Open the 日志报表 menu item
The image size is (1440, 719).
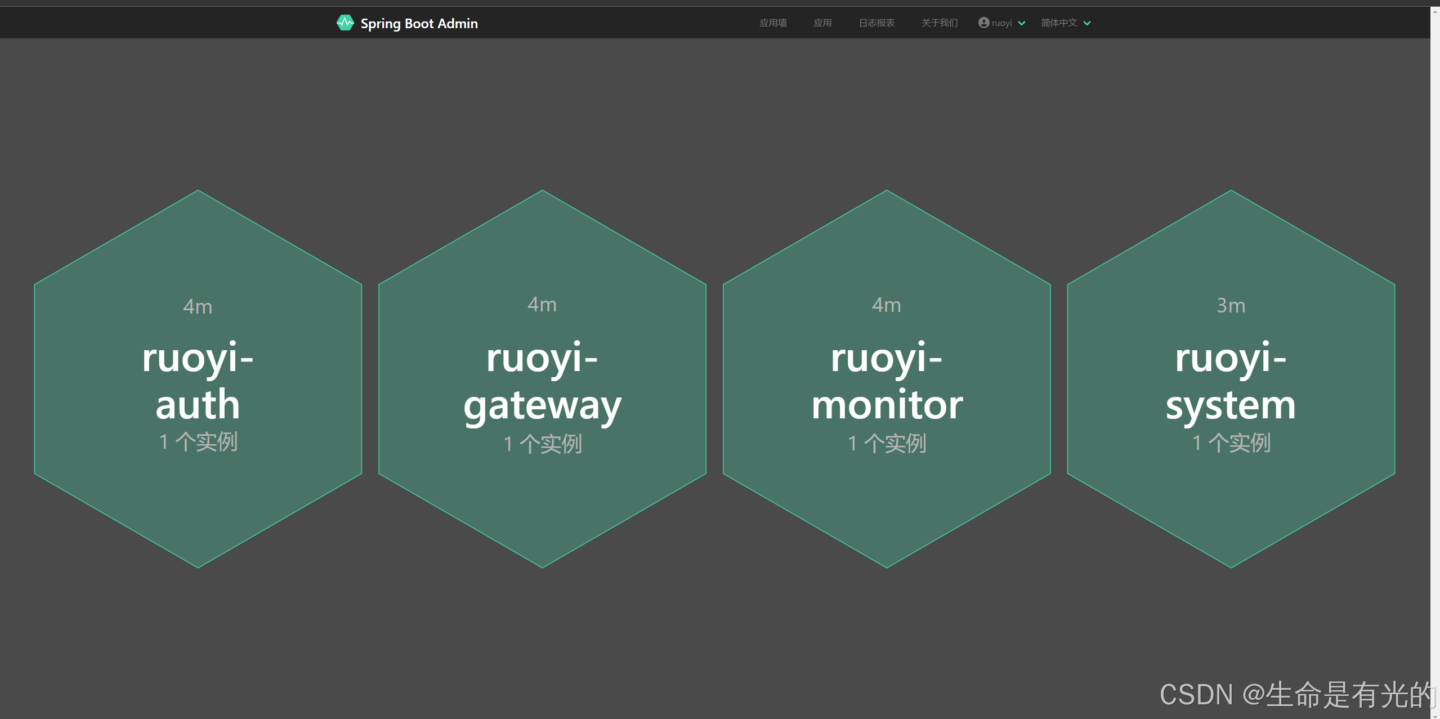[x=876, y=23]
